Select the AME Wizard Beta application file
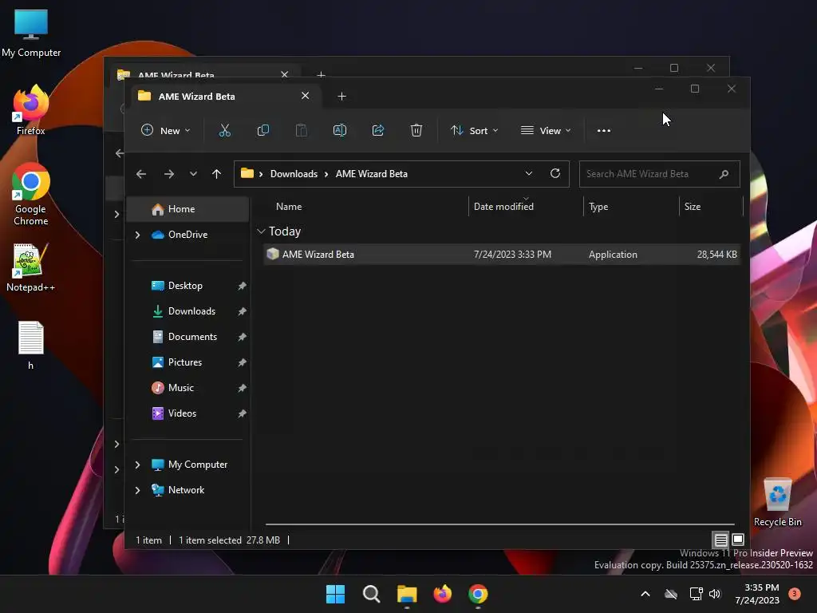817x613 pixels. [x=502, y=255]
